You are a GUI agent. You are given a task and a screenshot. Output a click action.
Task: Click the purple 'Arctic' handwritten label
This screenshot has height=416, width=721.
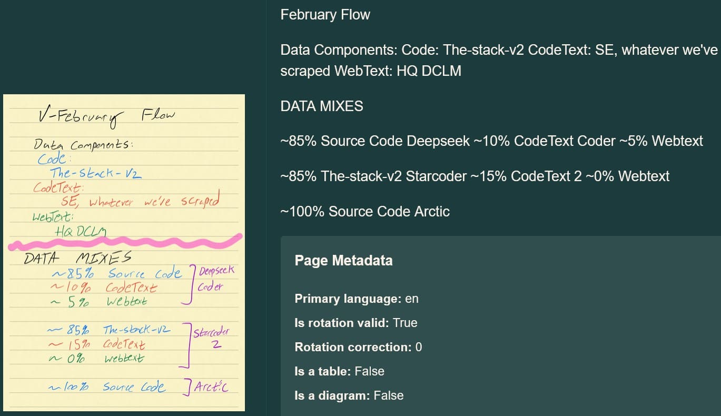tap(212, 388)
